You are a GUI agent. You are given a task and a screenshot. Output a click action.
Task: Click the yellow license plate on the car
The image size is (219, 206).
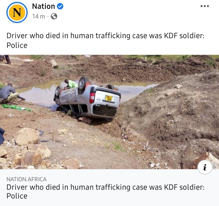(109, 98)
